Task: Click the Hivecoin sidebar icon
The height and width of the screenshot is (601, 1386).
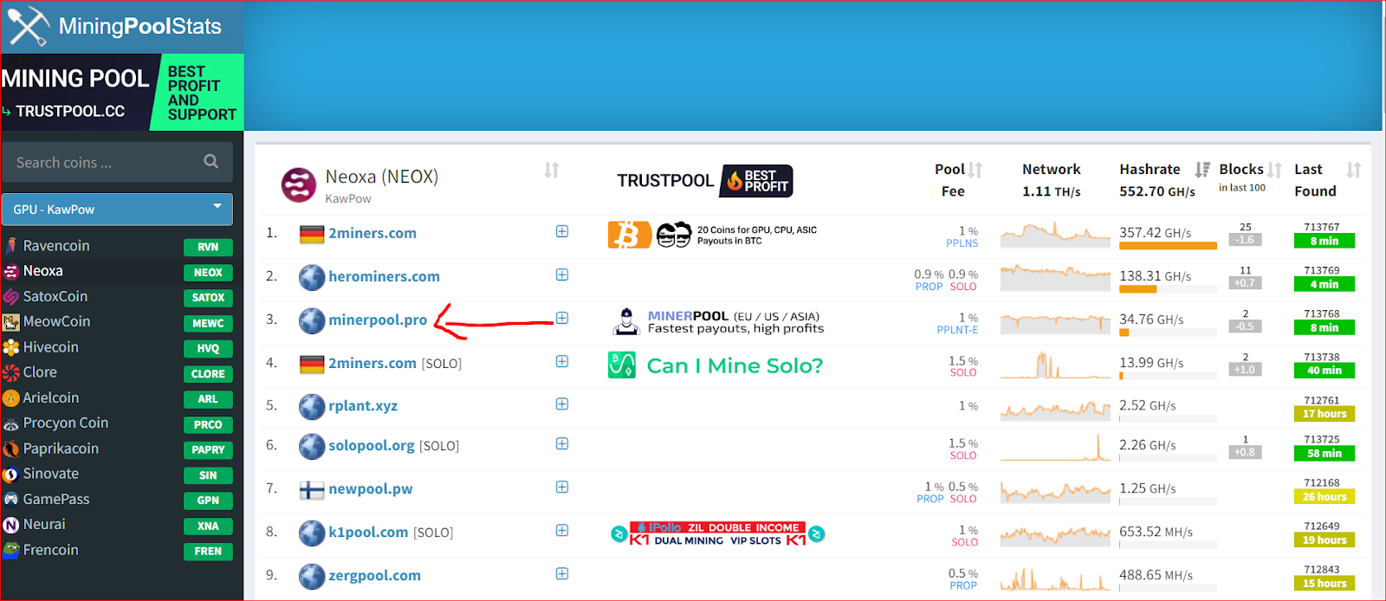Action: pos(11,347)
